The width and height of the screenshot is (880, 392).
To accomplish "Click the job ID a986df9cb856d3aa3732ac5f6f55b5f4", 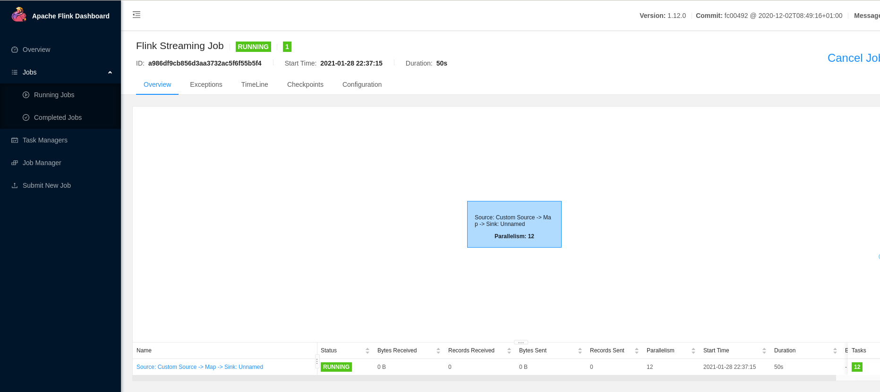I will point(205,63).
